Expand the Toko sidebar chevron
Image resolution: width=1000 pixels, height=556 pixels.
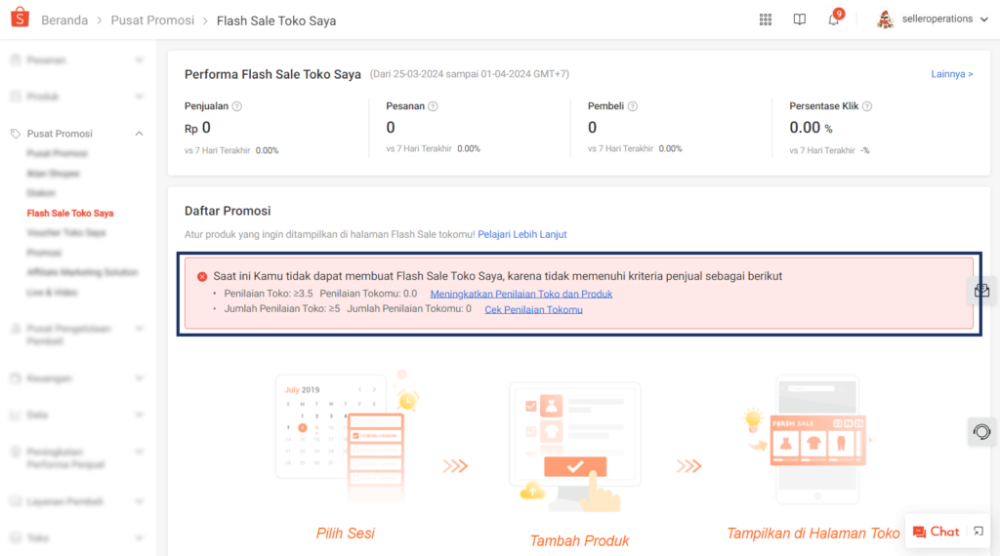coord(139,538)
